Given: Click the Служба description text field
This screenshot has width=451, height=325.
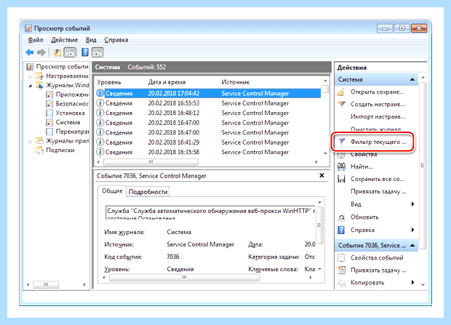Looking at the screenshot, I should [210, 212].
